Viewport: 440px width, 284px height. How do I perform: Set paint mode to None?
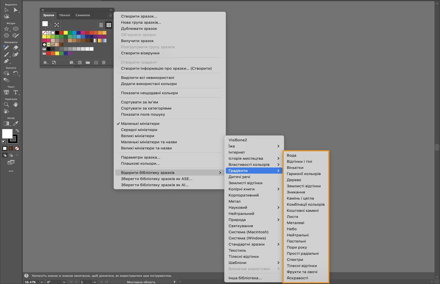(17, 149)
